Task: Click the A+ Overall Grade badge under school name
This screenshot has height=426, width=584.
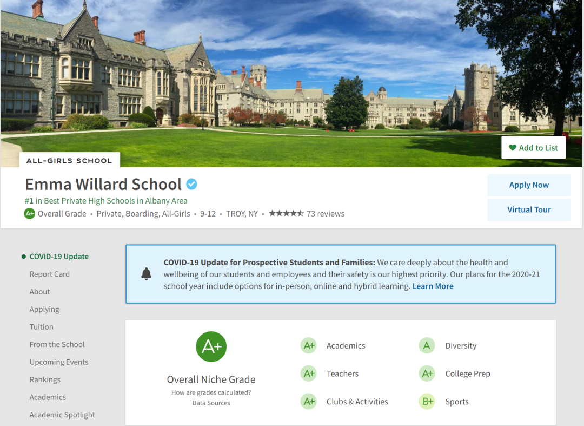Action: coord(29,214)
